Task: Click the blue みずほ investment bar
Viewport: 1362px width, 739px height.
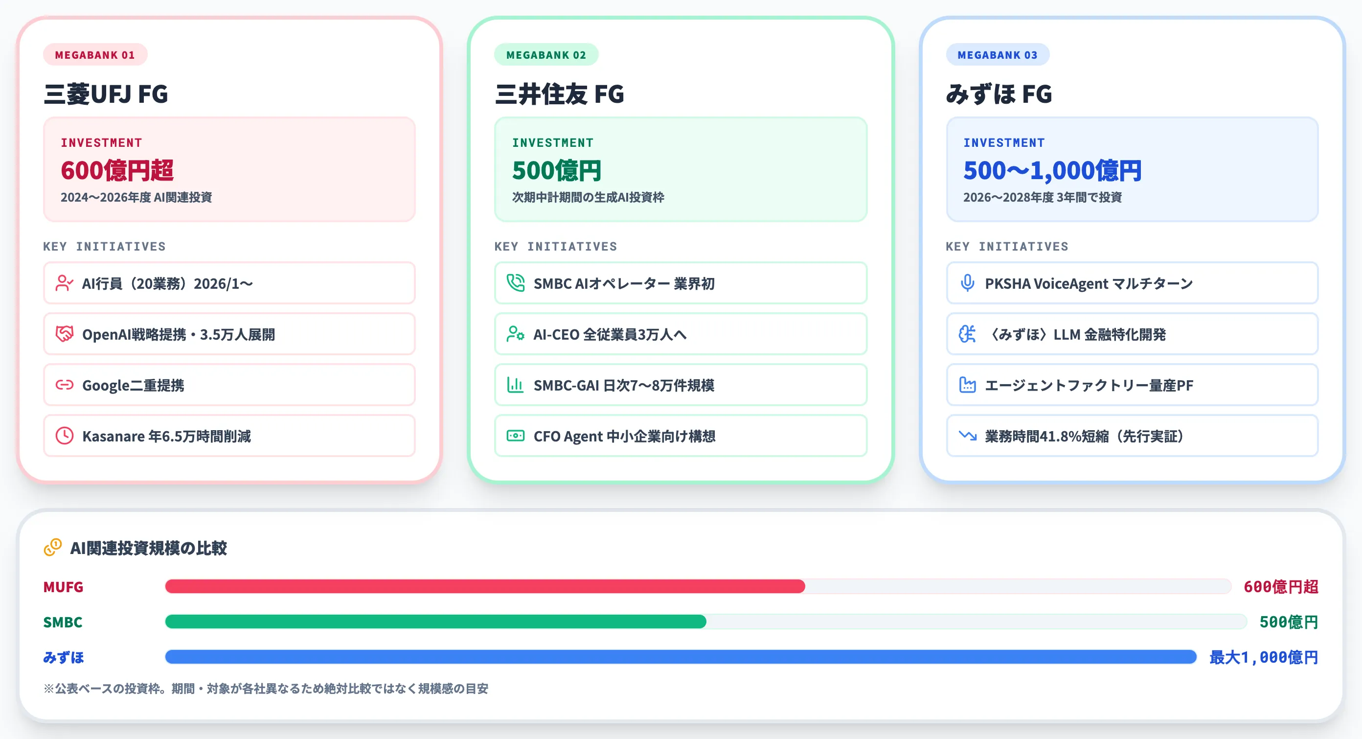Action: coord(681,657)
